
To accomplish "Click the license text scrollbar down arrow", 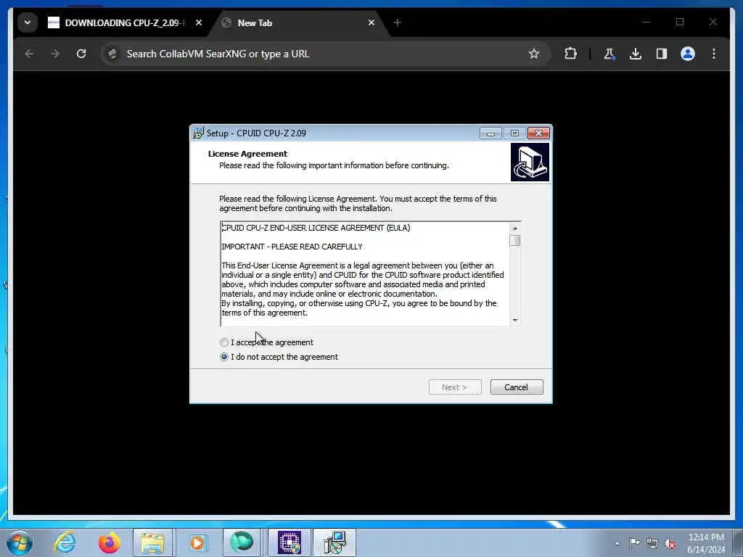I will pyautogui.click(x=515, y=321).
